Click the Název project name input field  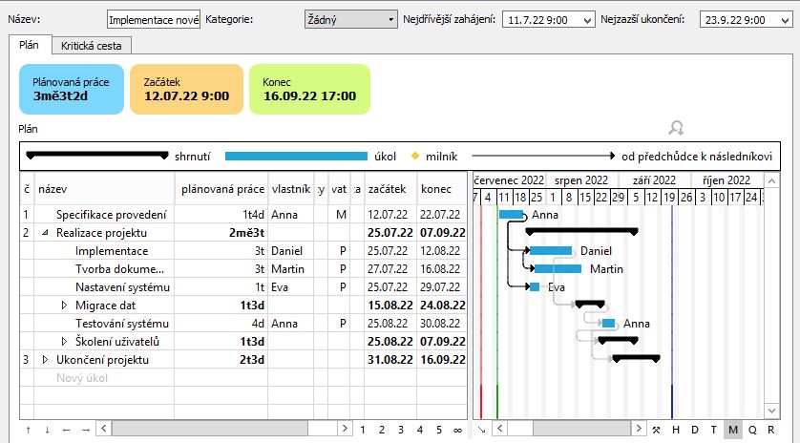tap(154, 20)
